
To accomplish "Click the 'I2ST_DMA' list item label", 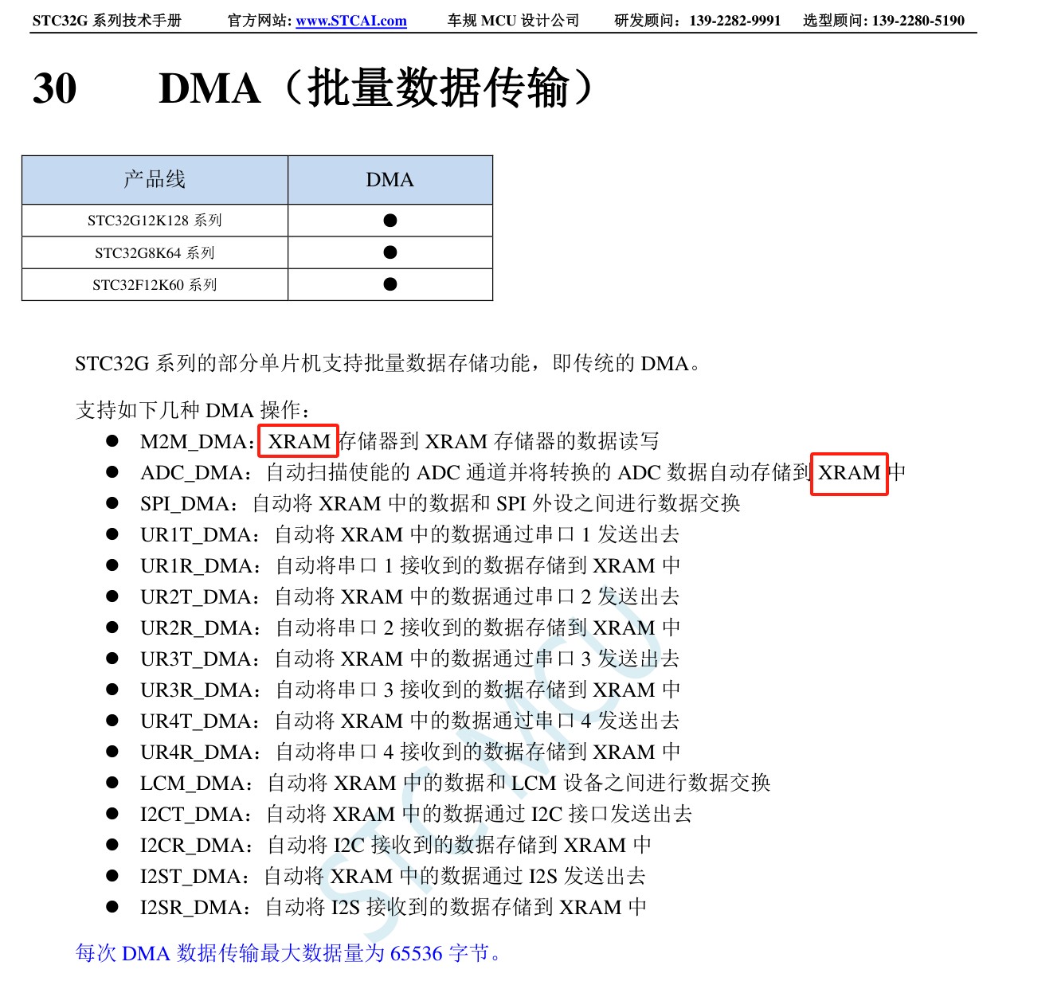I will (x=190, y=876).
